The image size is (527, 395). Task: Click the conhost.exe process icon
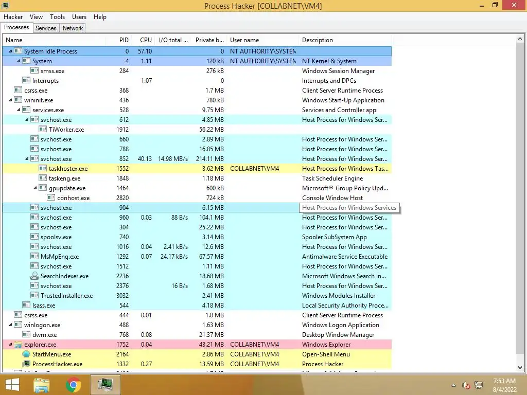51,197
